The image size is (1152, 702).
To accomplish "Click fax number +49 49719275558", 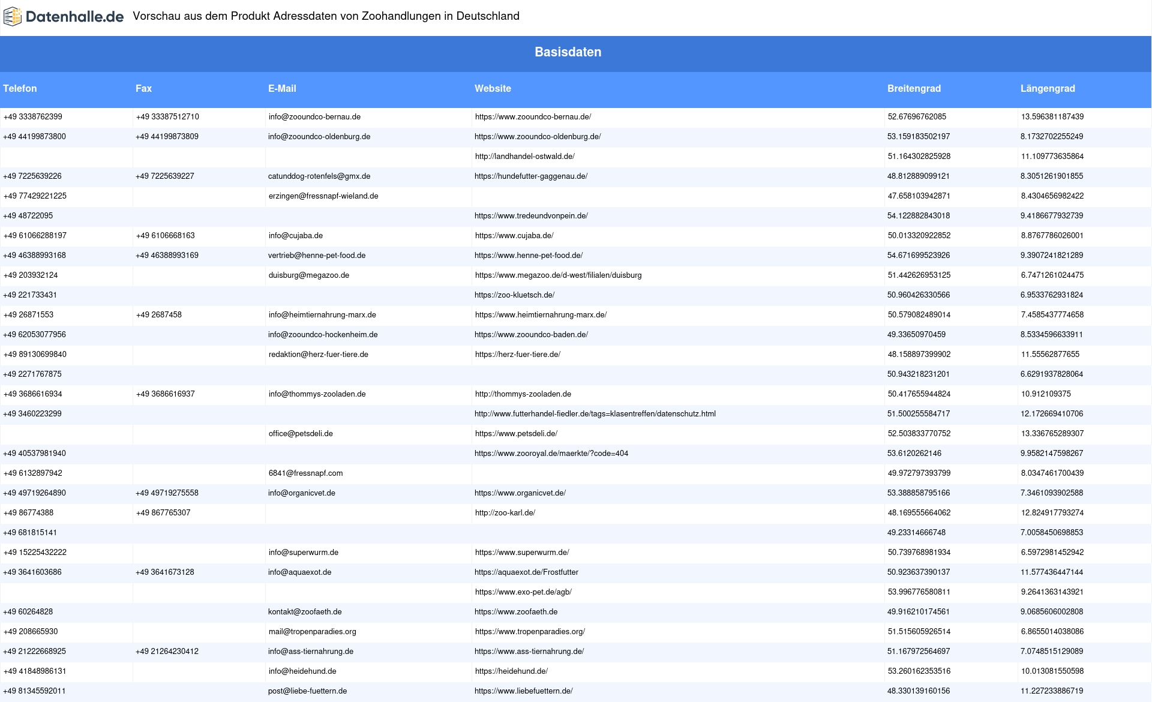I will point(167,493).
